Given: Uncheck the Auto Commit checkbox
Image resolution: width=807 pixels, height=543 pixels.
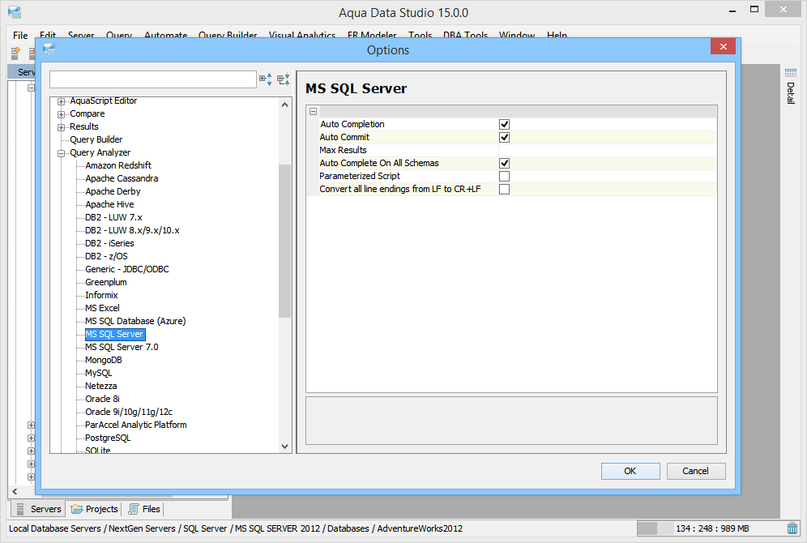Looking at the screenshot, I should pos(504,137).
